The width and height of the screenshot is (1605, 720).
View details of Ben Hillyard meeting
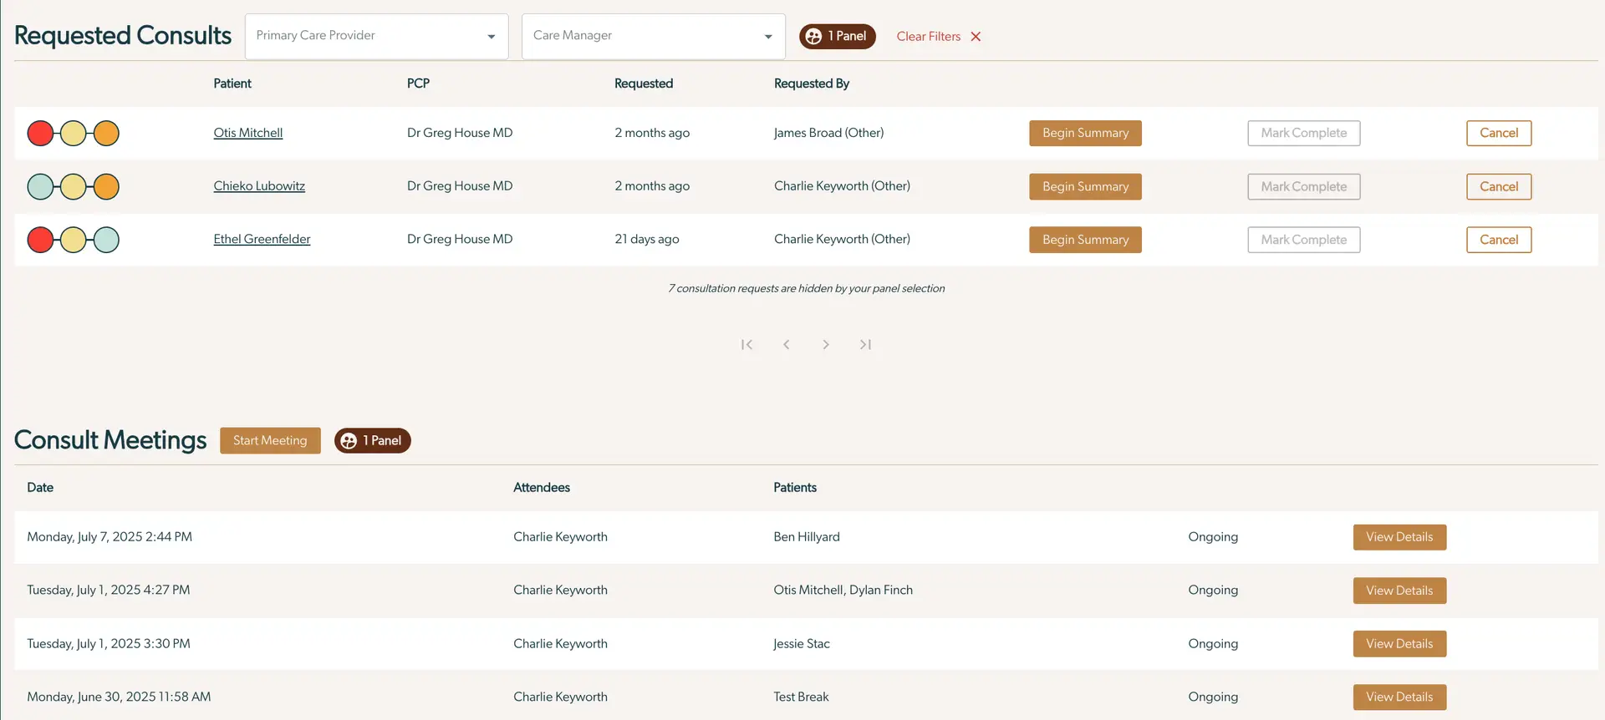tap(1399, 537)
